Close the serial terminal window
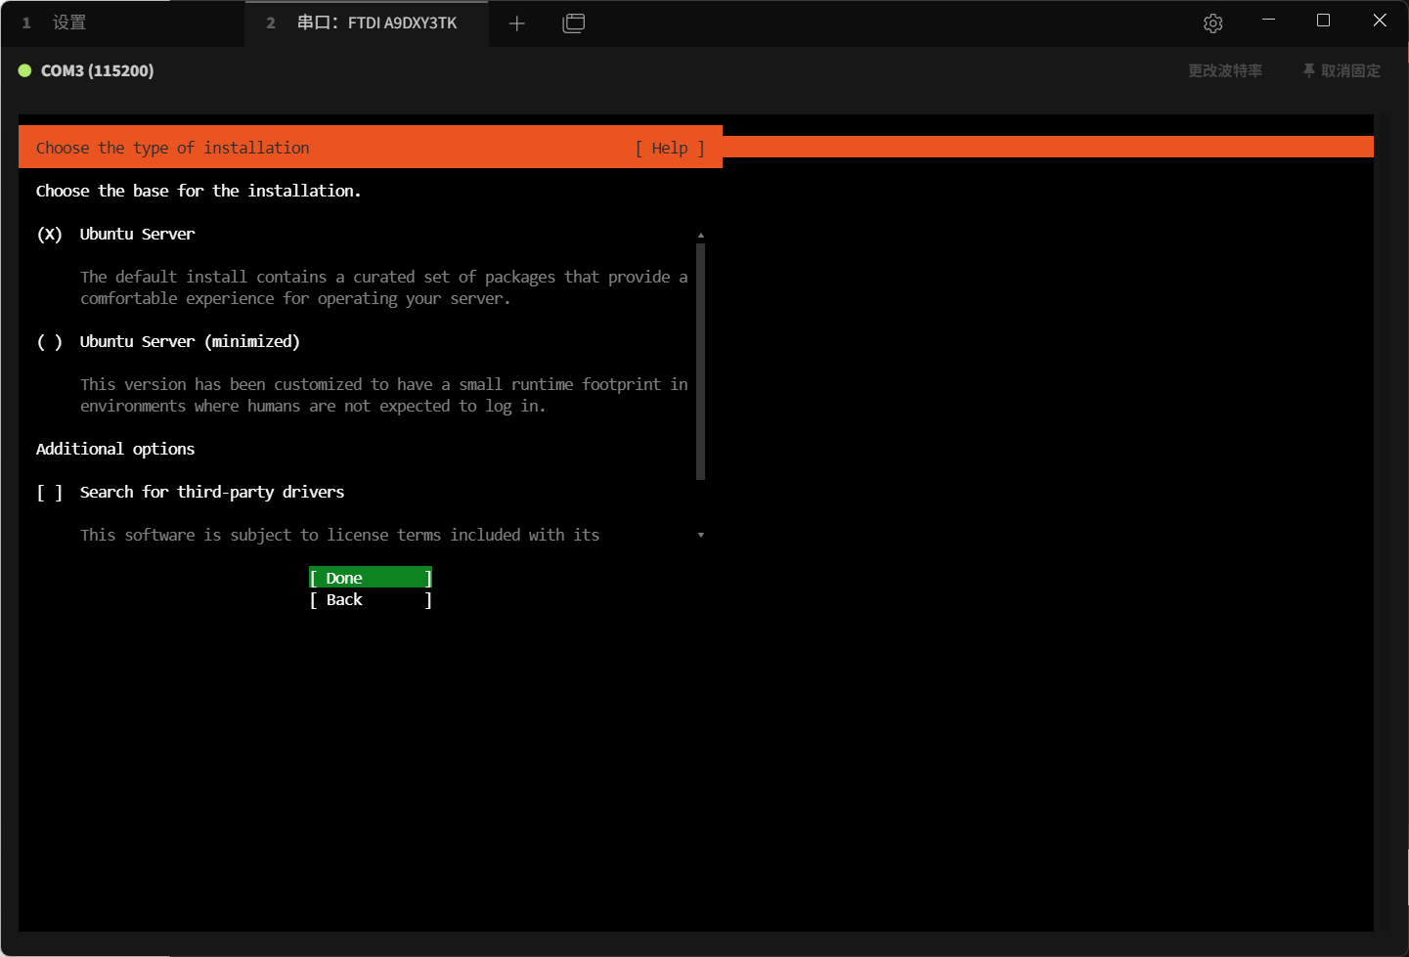 (1379, 21)
